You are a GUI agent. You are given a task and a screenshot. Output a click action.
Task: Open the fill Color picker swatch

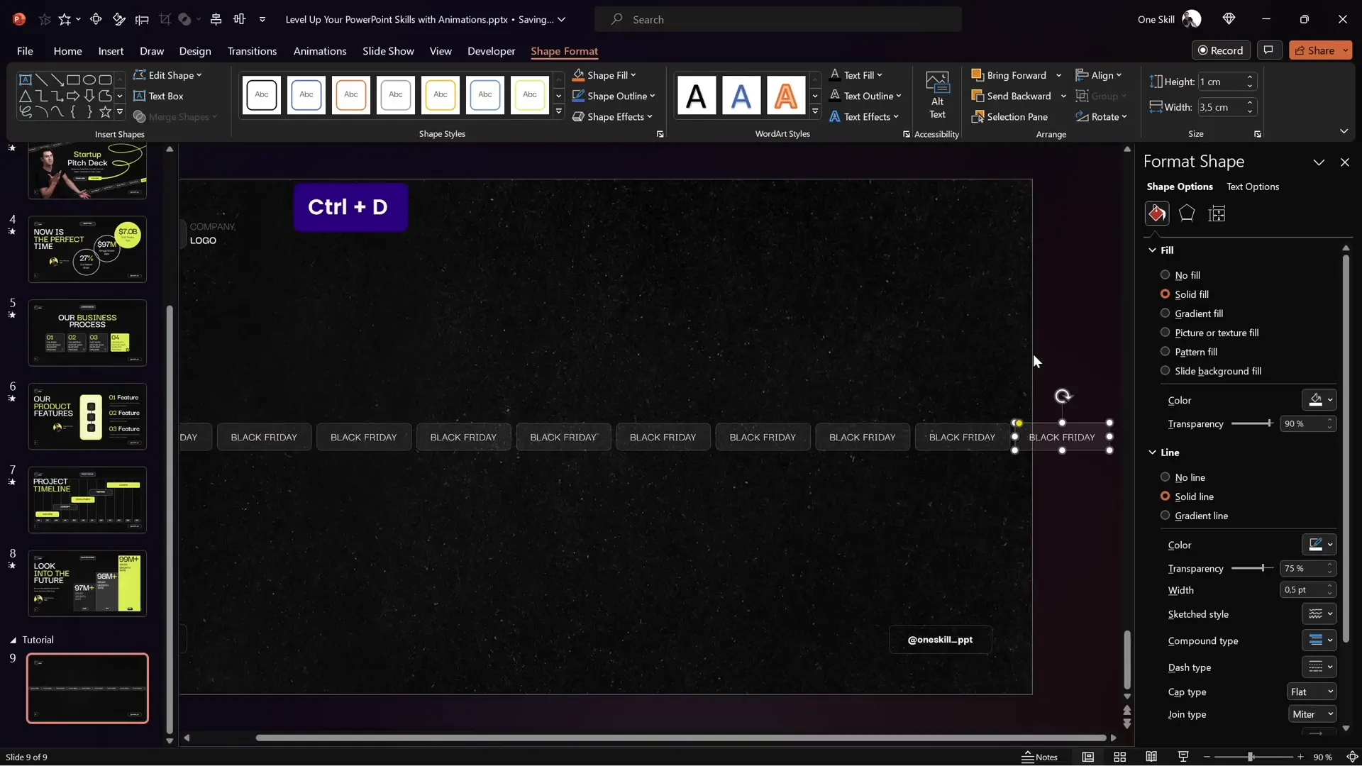pos(1319,400)
